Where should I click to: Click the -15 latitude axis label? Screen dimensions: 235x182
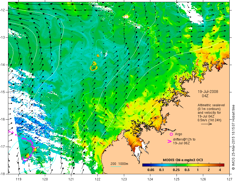[x=3, y=92]
